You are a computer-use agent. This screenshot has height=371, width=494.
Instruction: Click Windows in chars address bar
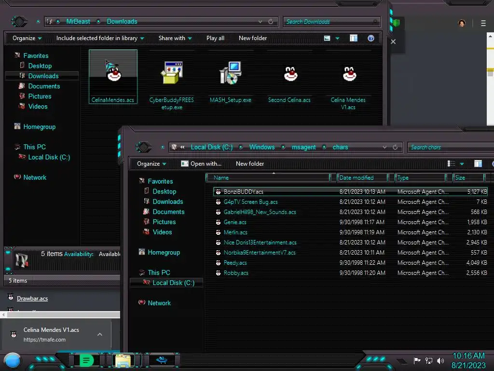262,147
